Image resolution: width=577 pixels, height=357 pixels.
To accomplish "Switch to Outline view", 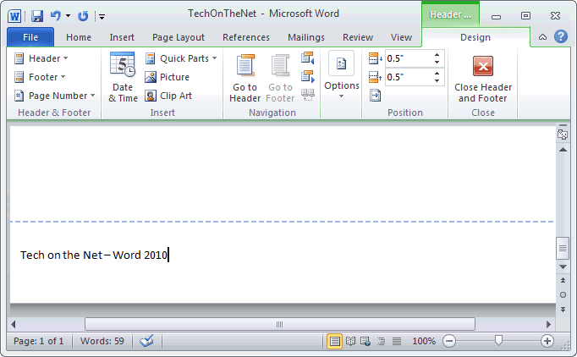I will pos(382,341).
